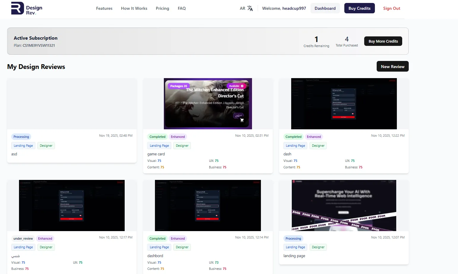This screenshot has width=458, height=274.
Task: Click 'Nov 10, 2025, 12:07 PM' timestamp
Action: pyautogui.click(x=388, y=237)
